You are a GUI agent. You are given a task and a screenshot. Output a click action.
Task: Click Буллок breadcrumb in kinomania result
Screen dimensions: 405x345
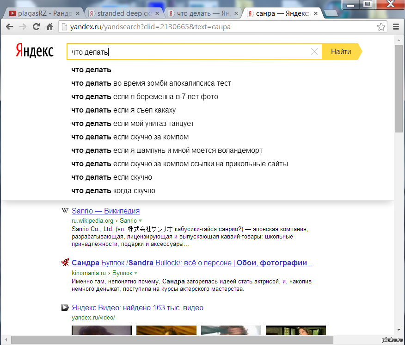[x=122, y=273]
